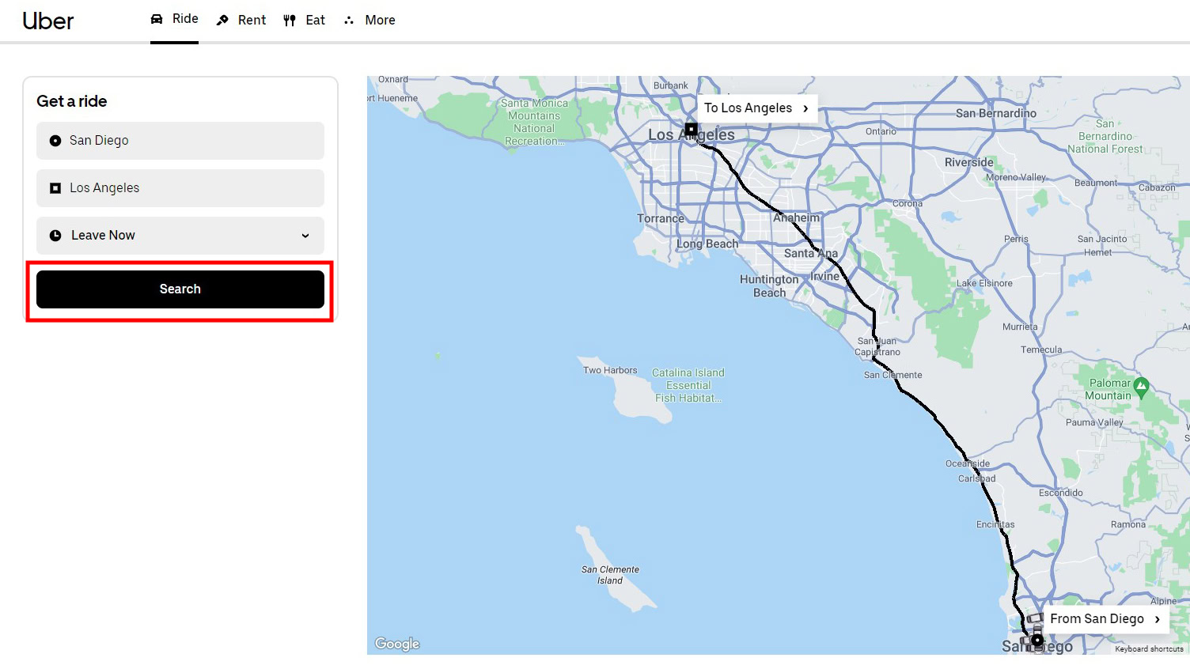Click the Search button

tap(180, 289)
